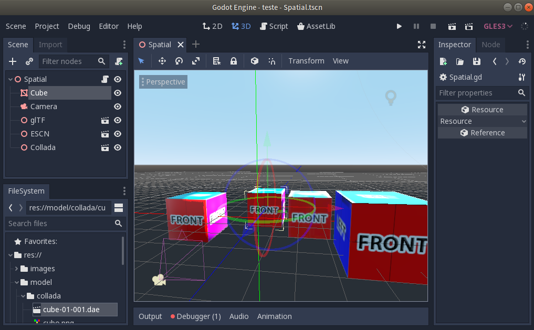Activate the Select mode tool

141,61
